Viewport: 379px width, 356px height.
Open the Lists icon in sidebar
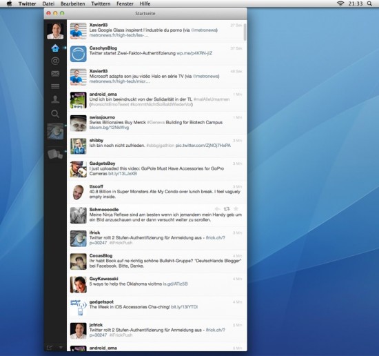[55, 86]
